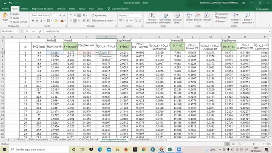This screenshot has width=272, height=153.
Task: Click the insert function fx icon
Action: coord(40,31)
